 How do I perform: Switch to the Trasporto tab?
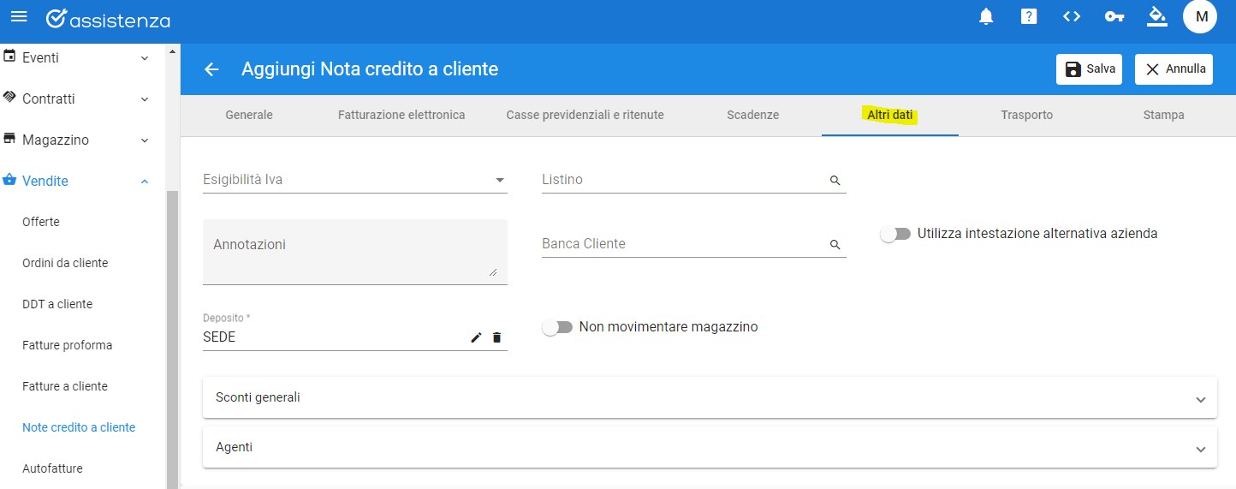(x=1027, y=115)
